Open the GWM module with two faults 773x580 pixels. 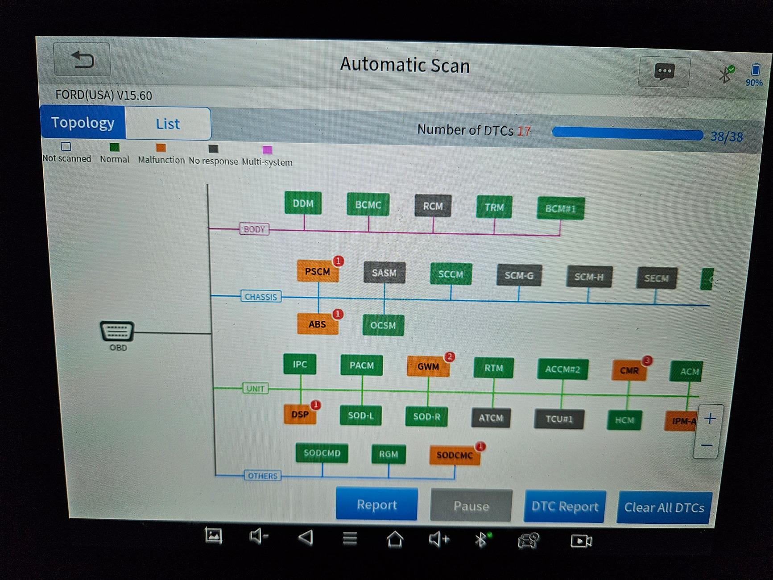coord(428,367)
